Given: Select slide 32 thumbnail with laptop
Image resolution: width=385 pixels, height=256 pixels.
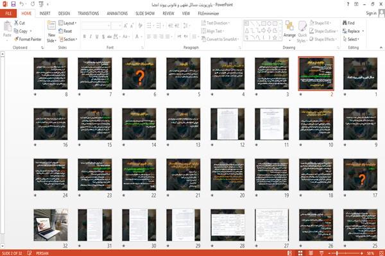Looking at the screenshot, I should tap(51, 225).
